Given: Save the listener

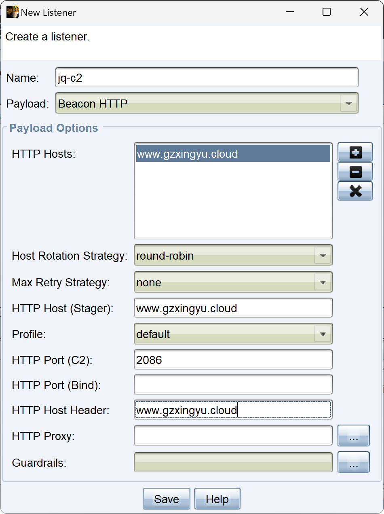Looking at the screenshot, I should click(167, 499).
